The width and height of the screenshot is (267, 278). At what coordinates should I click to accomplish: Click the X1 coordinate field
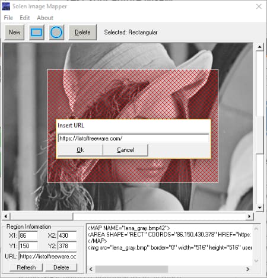tap(28, 235)
